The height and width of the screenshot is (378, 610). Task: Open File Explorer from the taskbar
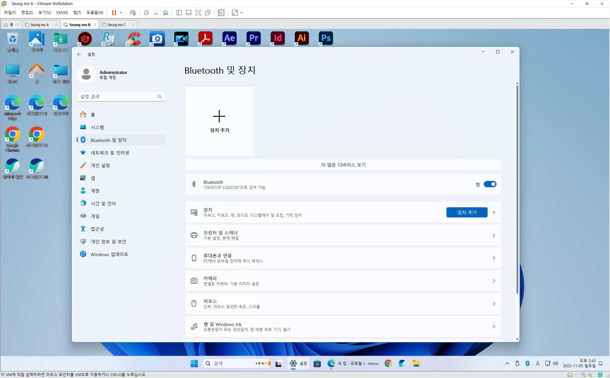[416, 363]
